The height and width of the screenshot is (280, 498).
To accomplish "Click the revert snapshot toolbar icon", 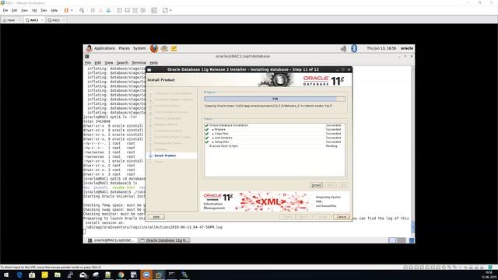I will (x=100, y=10).
